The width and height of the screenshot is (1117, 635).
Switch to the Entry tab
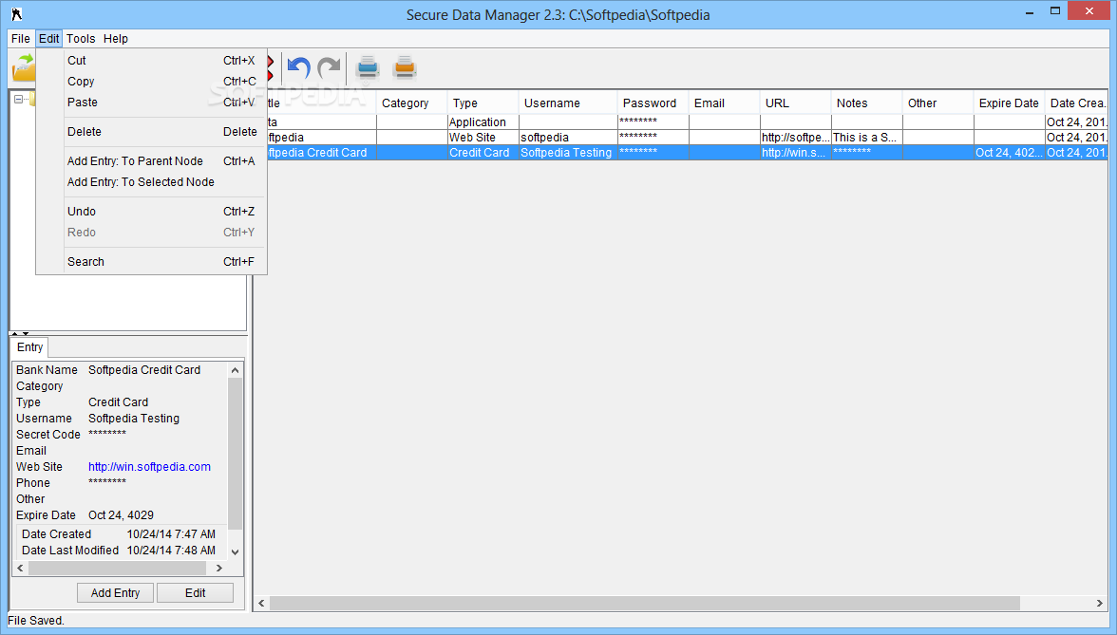pyautogui.click(x=30, y=346)
